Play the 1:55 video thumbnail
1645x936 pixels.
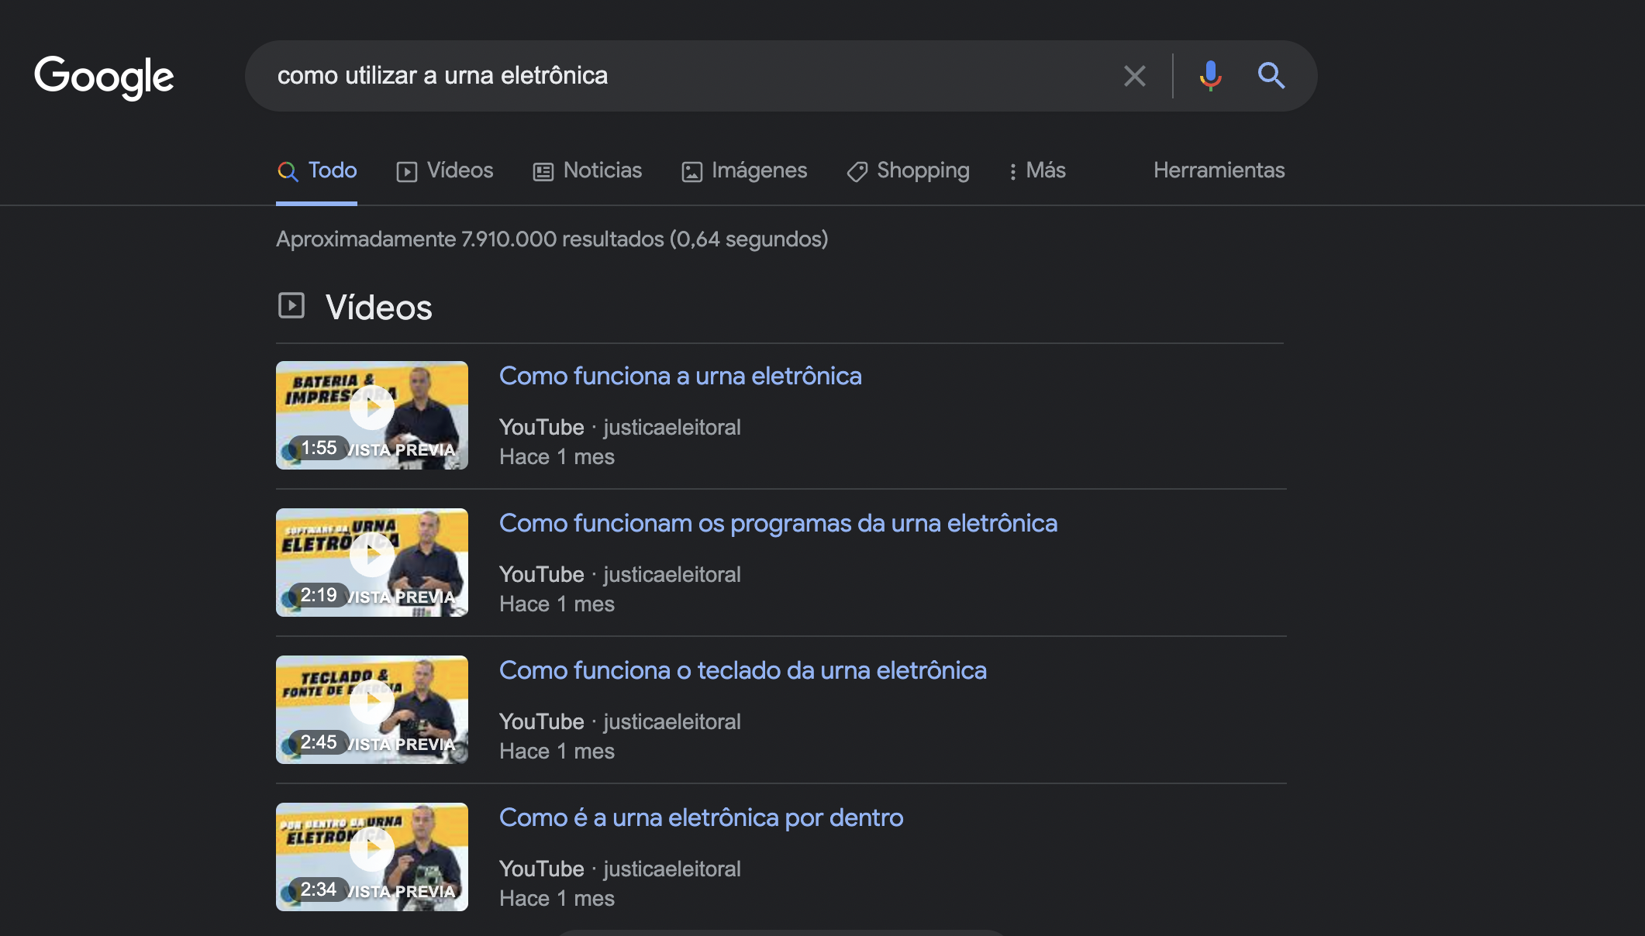point(372,415)
